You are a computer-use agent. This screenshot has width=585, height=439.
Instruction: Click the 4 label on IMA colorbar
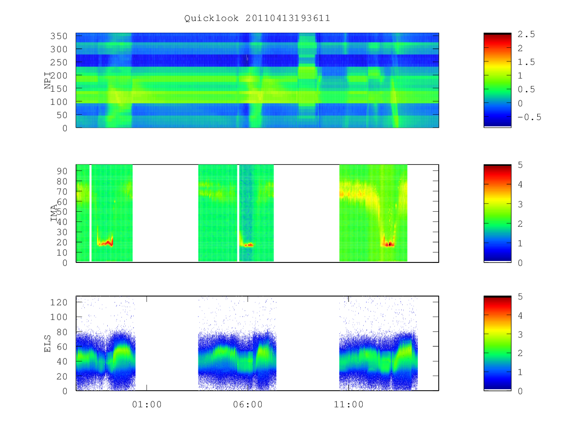tap(521, 184)
